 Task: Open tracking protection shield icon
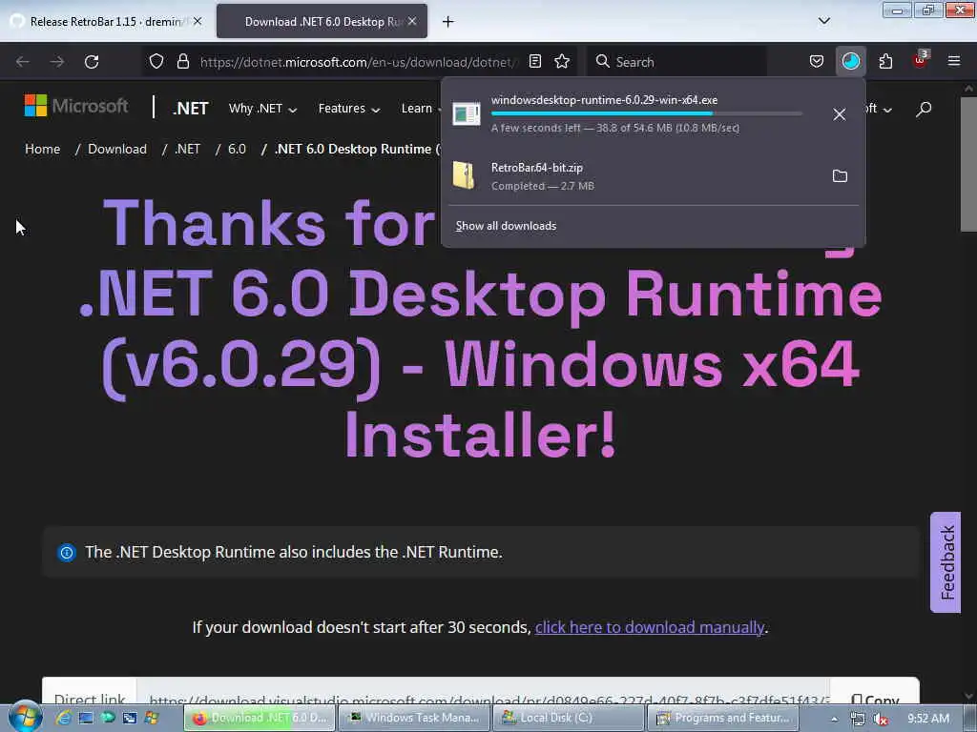pos(156,61)
